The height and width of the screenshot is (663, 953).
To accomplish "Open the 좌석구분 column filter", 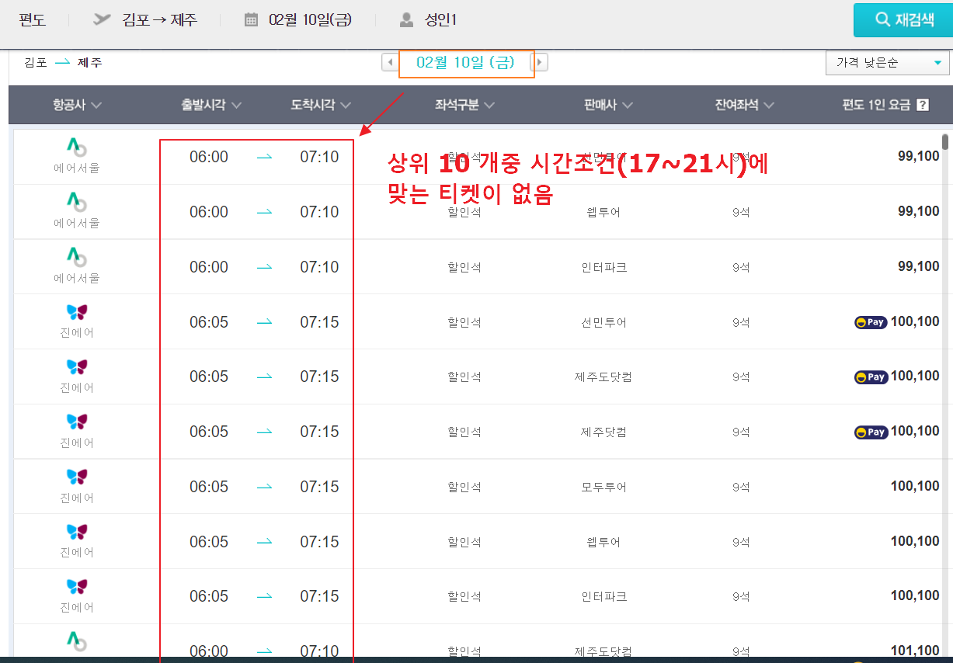I will 464,105.
